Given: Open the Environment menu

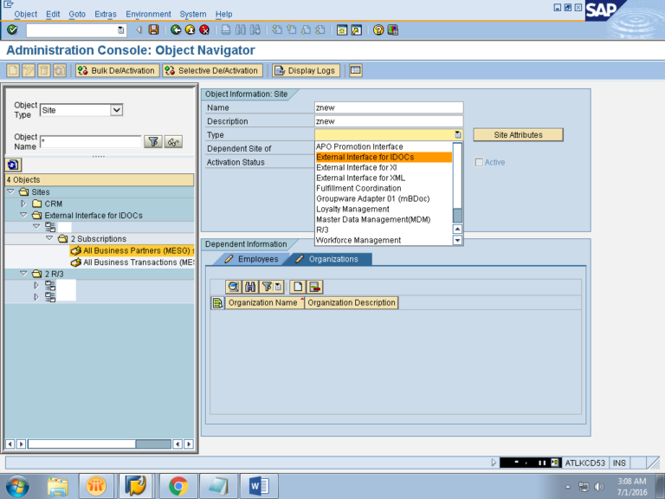Looking at the screenshot, I should (x=148, y=15).
